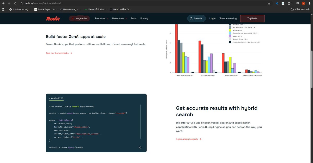Open the LangCache pill button
Image resolution: width=313 pixels, height=163 pixels.
pos(80,18)
